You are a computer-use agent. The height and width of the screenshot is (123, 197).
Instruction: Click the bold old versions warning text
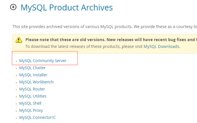click(111, 40)
